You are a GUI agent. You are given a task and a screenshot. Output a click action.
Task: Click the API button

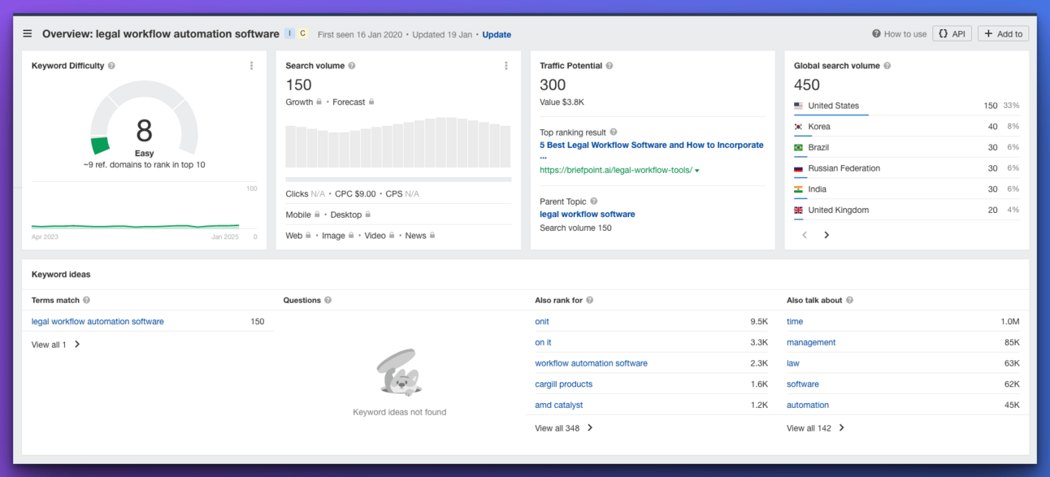[952, 34]
